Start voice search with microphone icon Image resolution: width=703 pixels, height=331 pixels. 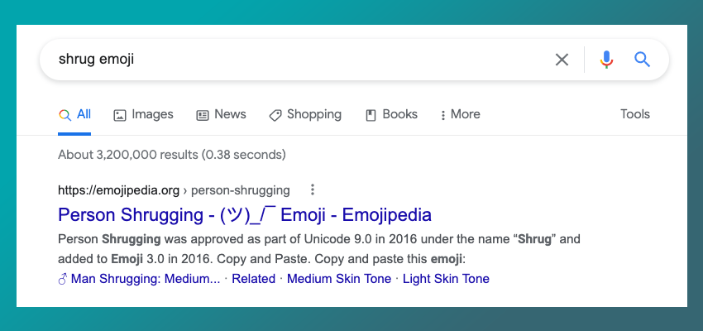pos(606,60)
